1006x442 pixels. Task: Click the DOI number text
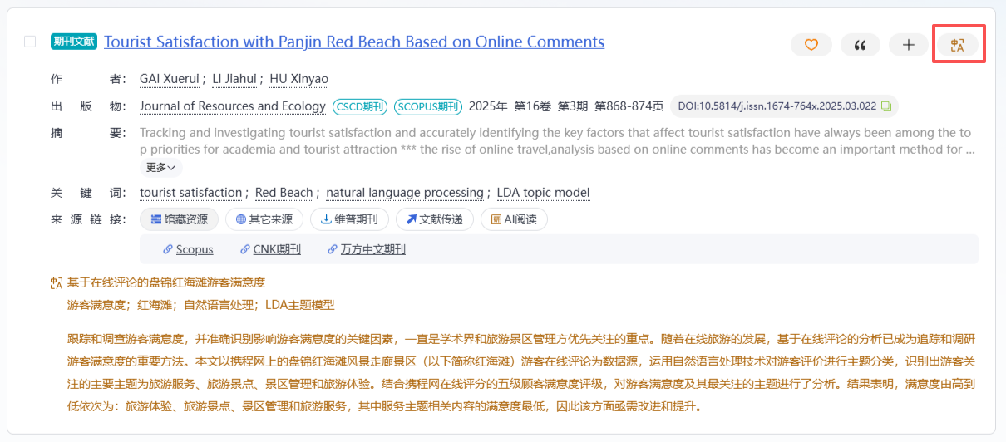pos(777,106)
